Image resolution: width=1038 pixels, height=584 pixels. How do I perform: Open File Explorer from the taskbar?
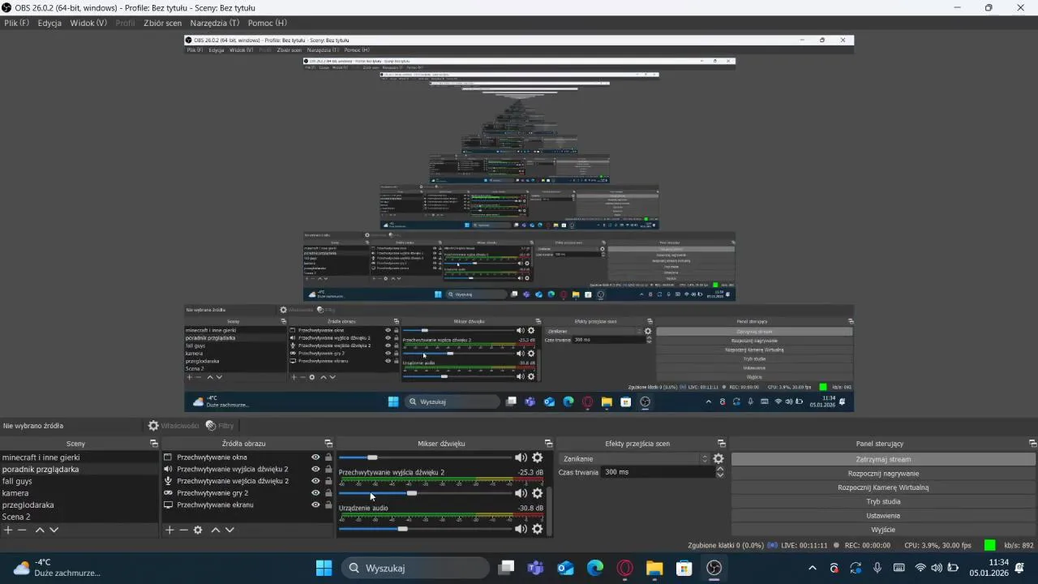pos(654,568)
